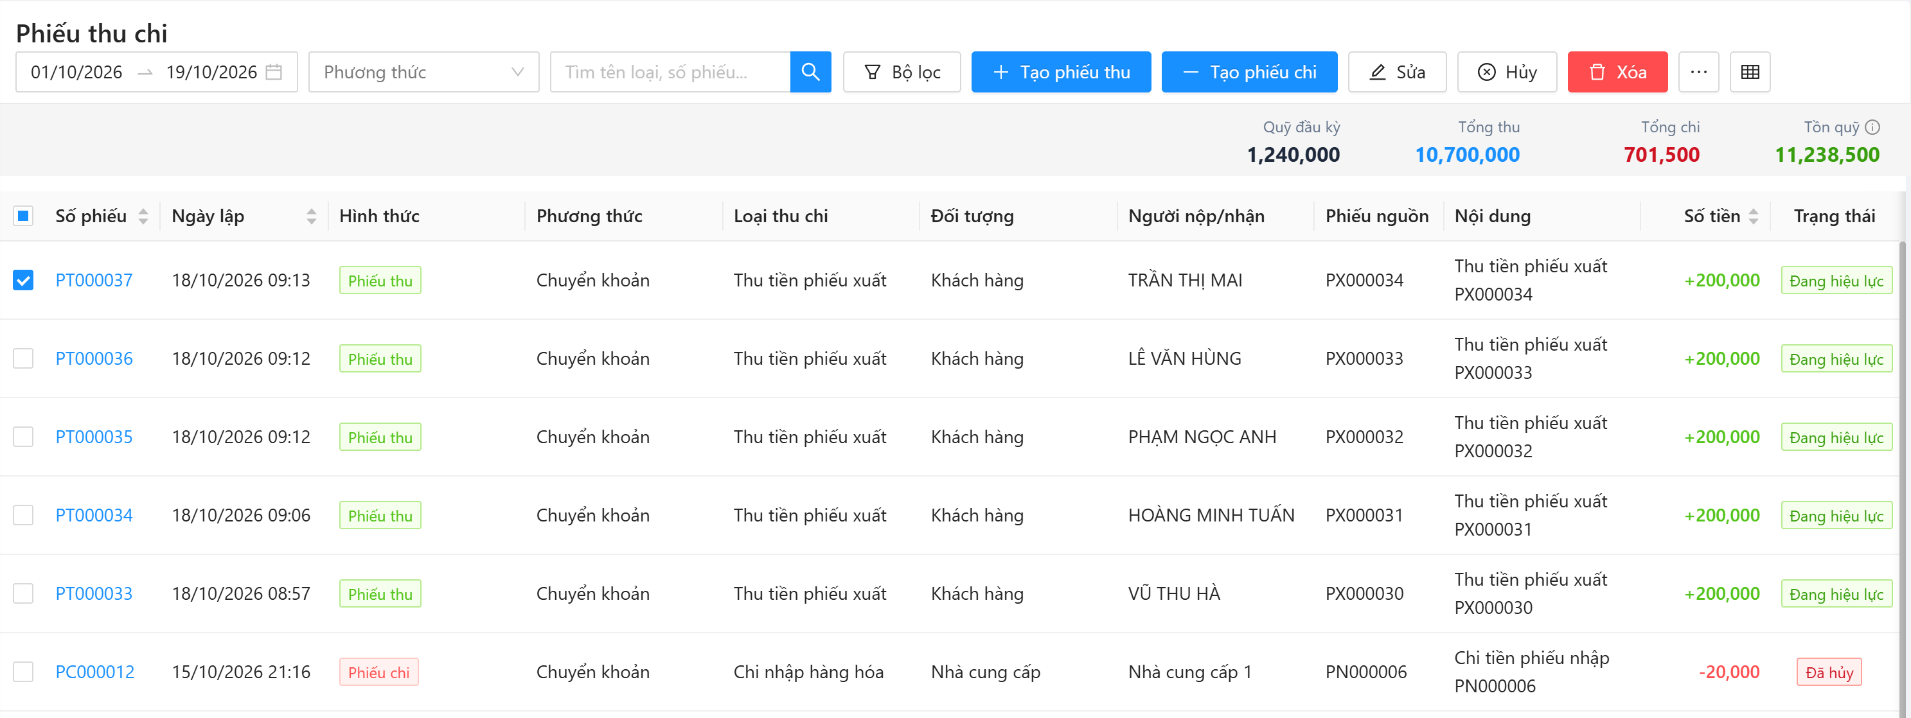
Task: Open voucher link PT000033
Action: [x=94, y=593]
